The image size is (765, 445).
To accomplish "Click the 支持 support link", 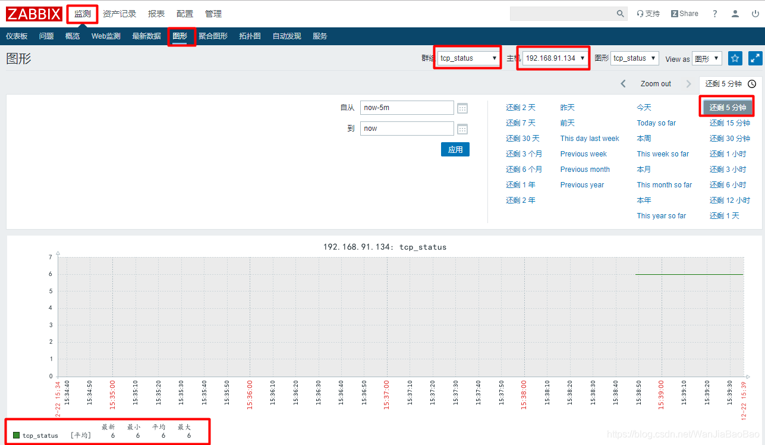I will 648,14.
